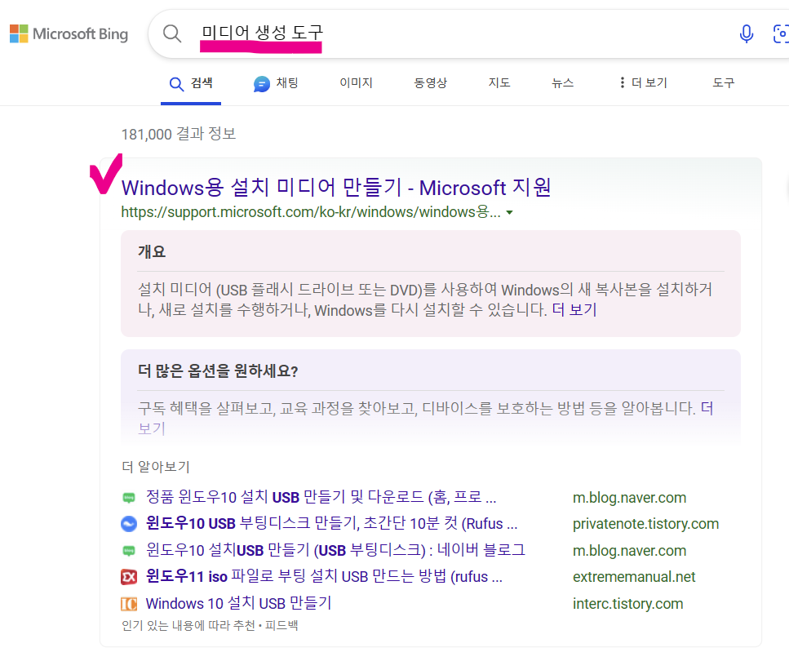
Task: Click the Microsoft Bing logo
Action: (x=69, y=33)
